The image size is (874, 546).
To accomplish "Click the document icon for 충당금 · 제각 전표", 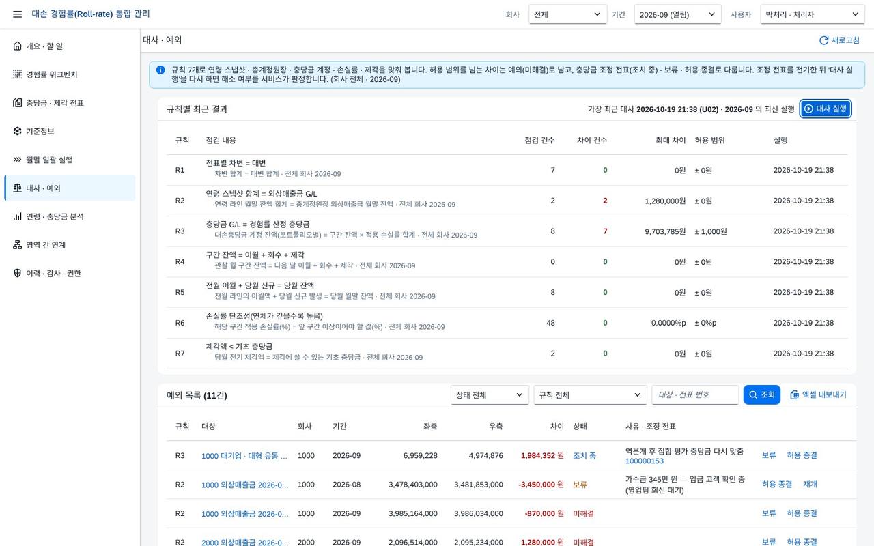I will (18, 103).
